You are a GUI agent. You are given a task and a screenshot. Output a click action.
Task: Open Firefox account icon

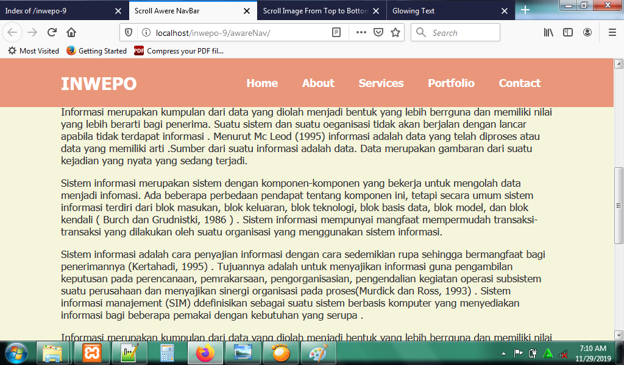point(587,32)
